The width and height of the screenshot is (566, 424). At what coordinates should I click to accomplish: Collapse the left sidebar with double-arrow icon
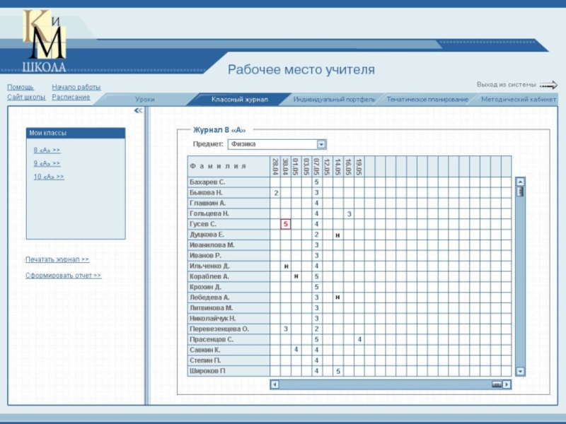click(x=139, y=111)
